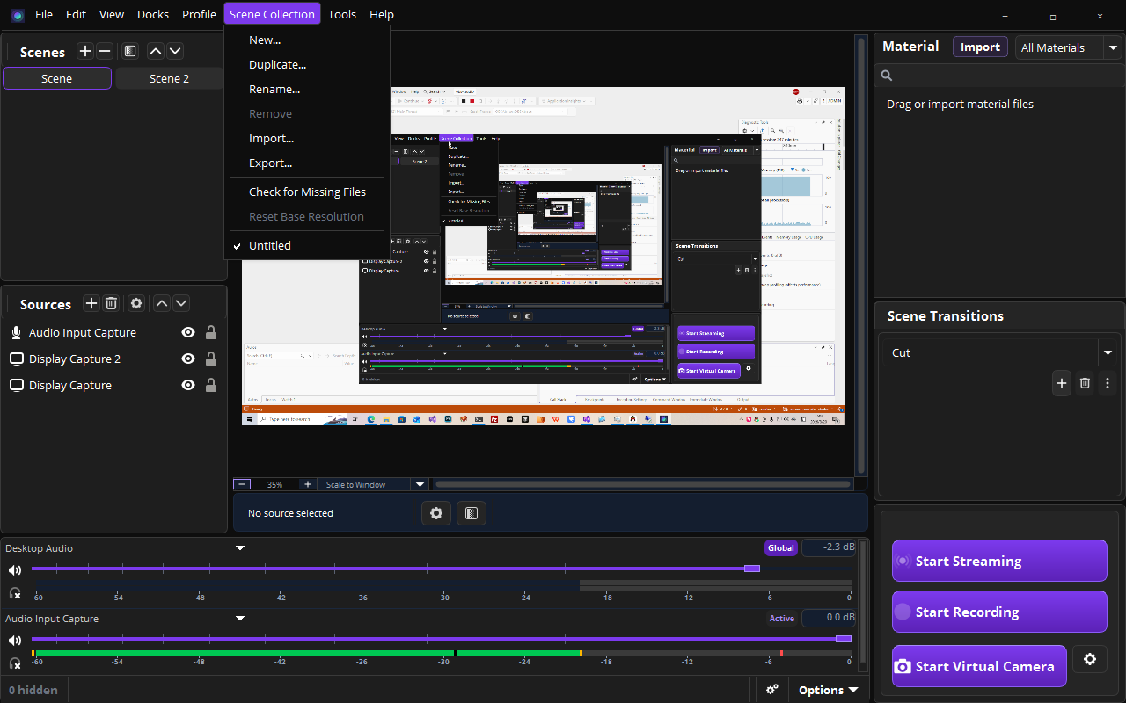Choose New... from Scene Collection menu
The width and height of the screenshot is (1126, 703).
click(307, 40)
